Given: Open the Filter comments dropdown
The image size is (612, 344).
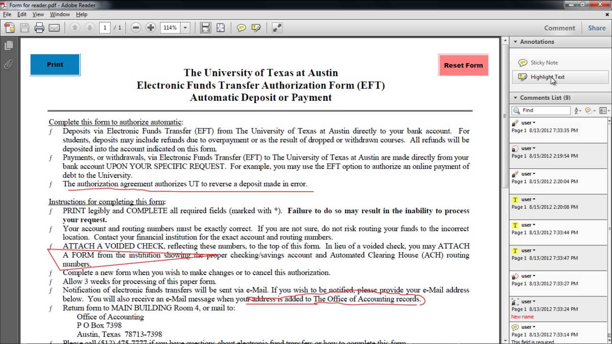Looking at the screenshot, I should [591, 110].
